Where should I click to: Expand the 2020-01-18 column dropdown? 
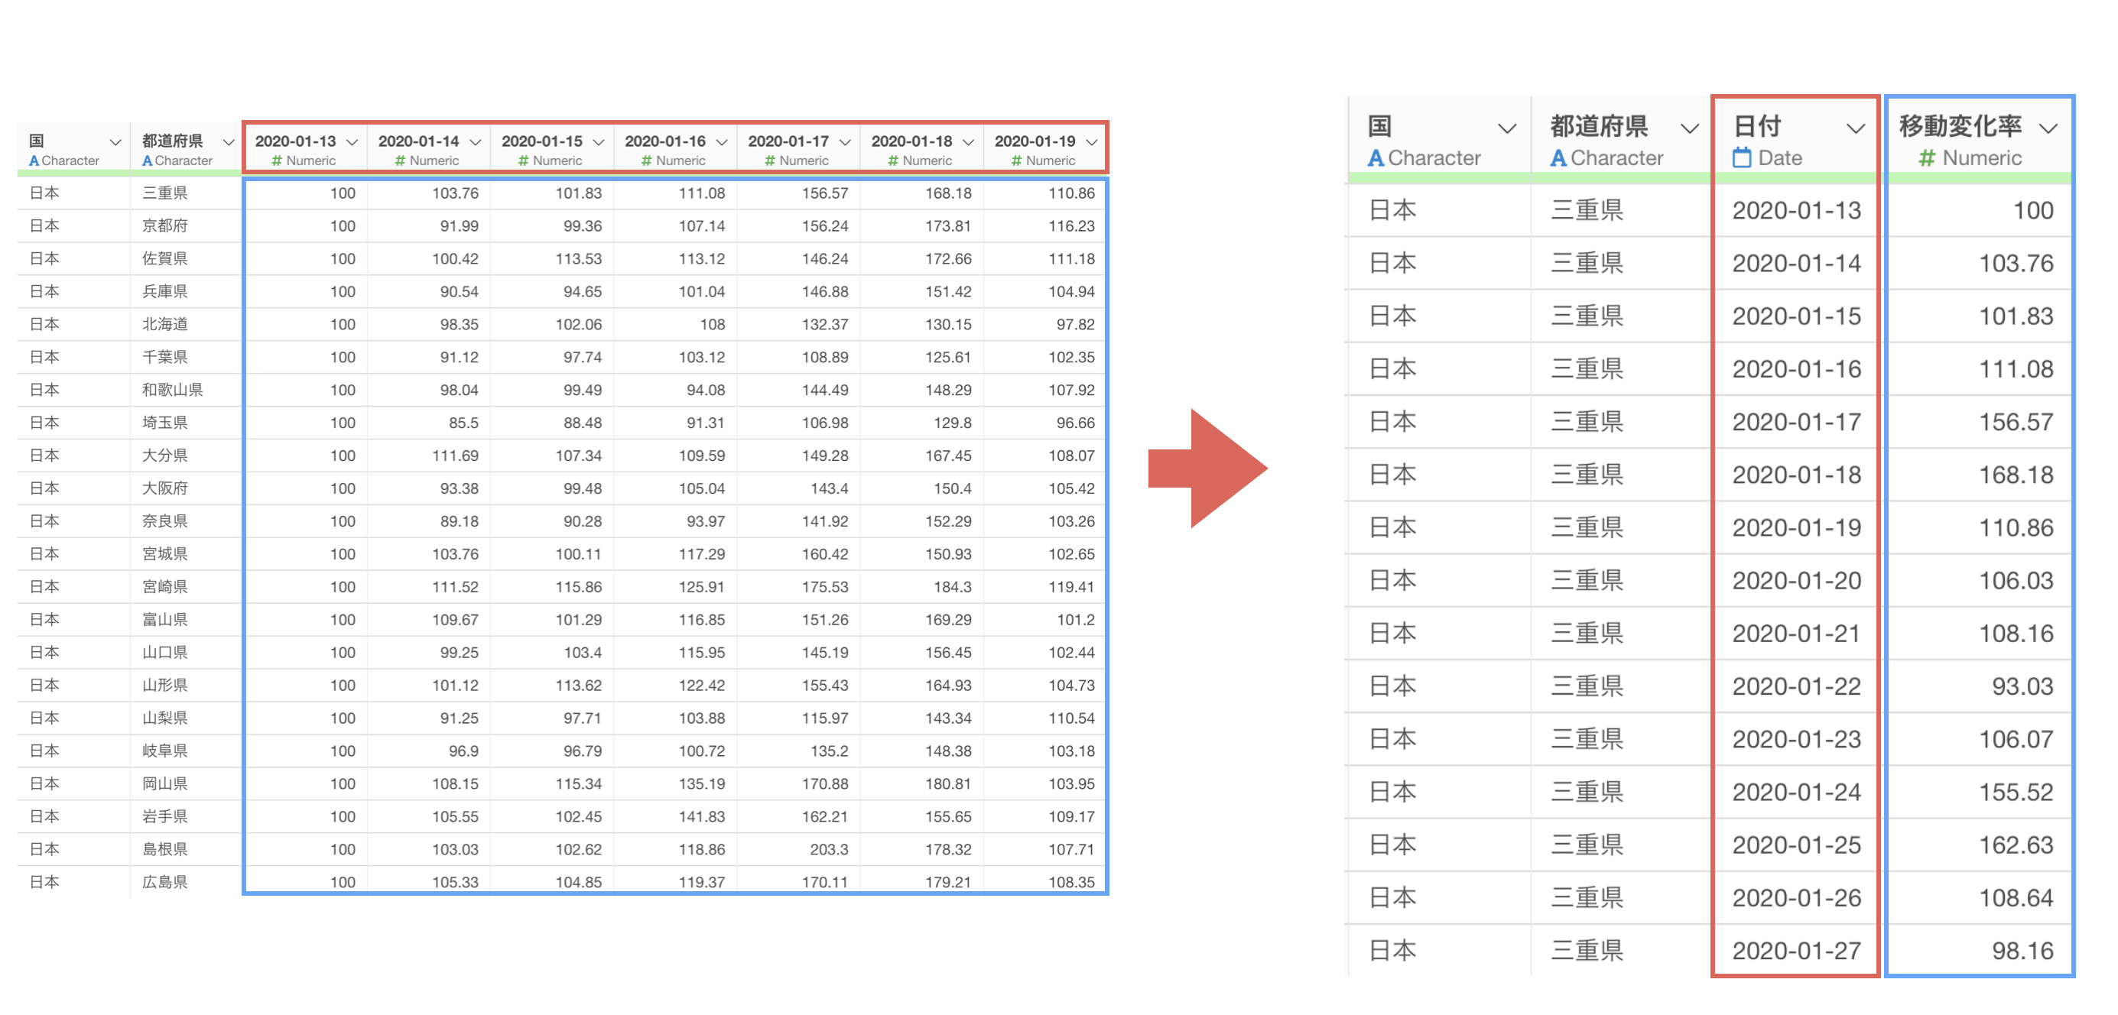[969, 141]
